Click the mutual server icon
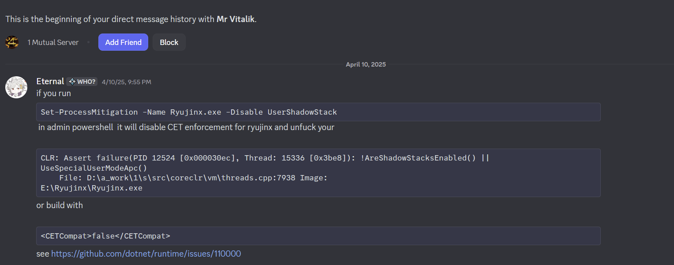 (12, 42)
